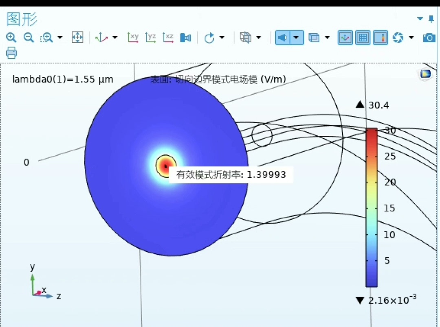440x327 pixels.
Task: Open the default view dropdown arrow
Action: (x=115, y=37)
